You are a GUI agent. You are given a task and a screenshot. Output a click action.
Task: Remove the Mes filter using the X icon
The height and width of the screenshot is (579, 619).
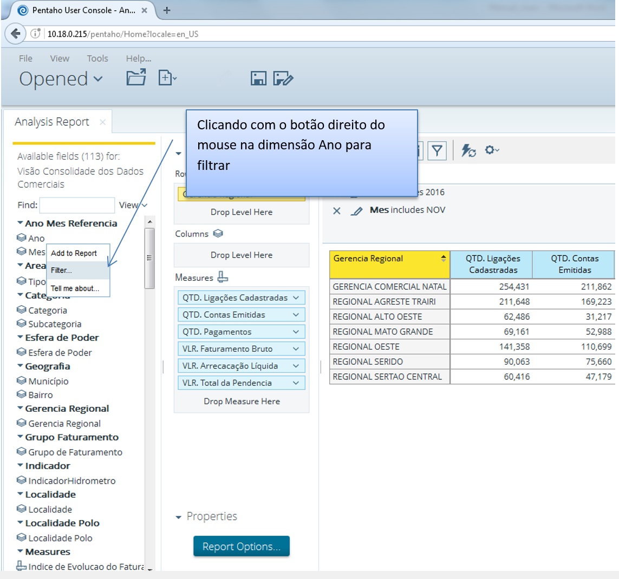click(337, 212)
